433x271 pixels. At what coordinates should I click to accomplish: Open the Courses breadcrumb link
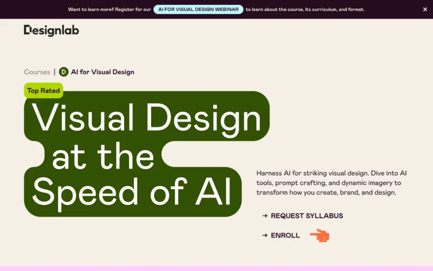[37, 72]
